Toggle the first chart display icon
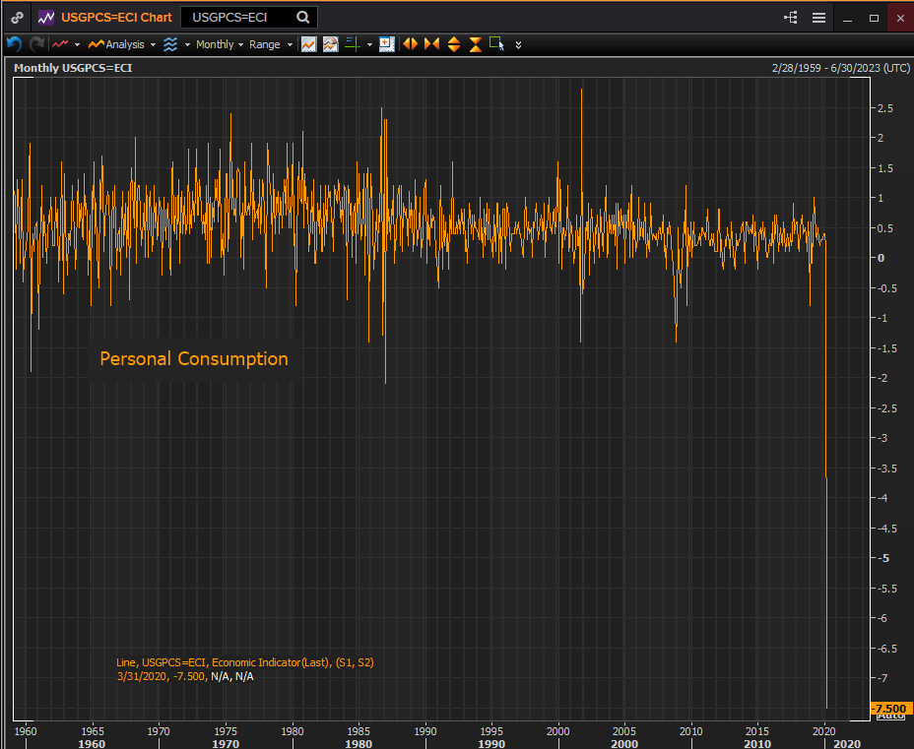Viewport: 914px width, 749px height. [309, 44]
